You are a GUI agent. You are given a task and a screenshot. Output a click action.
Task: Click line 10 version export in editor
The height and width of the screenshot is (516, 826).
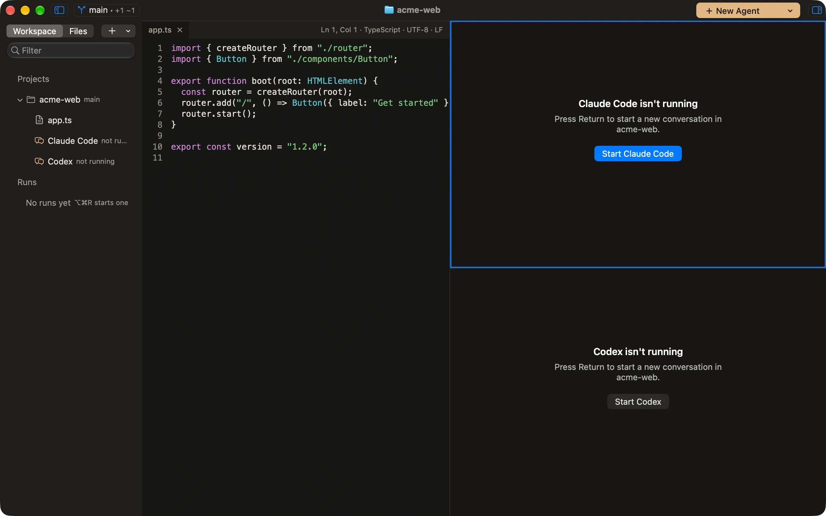pos(249,147)
